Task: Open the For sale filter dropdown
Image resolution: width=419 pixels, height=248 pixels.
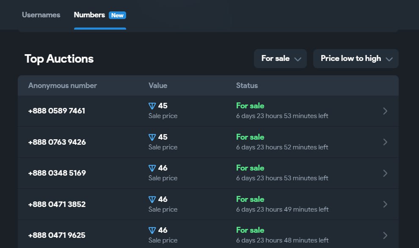Action: [x=280, y=59]
